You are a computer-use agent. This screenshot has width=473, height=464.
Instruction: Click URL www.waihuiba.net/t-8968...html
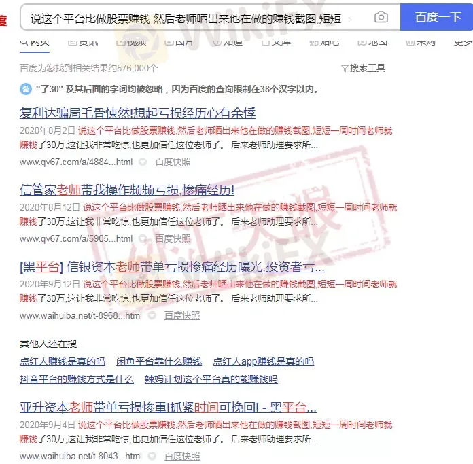click(81, 316)
